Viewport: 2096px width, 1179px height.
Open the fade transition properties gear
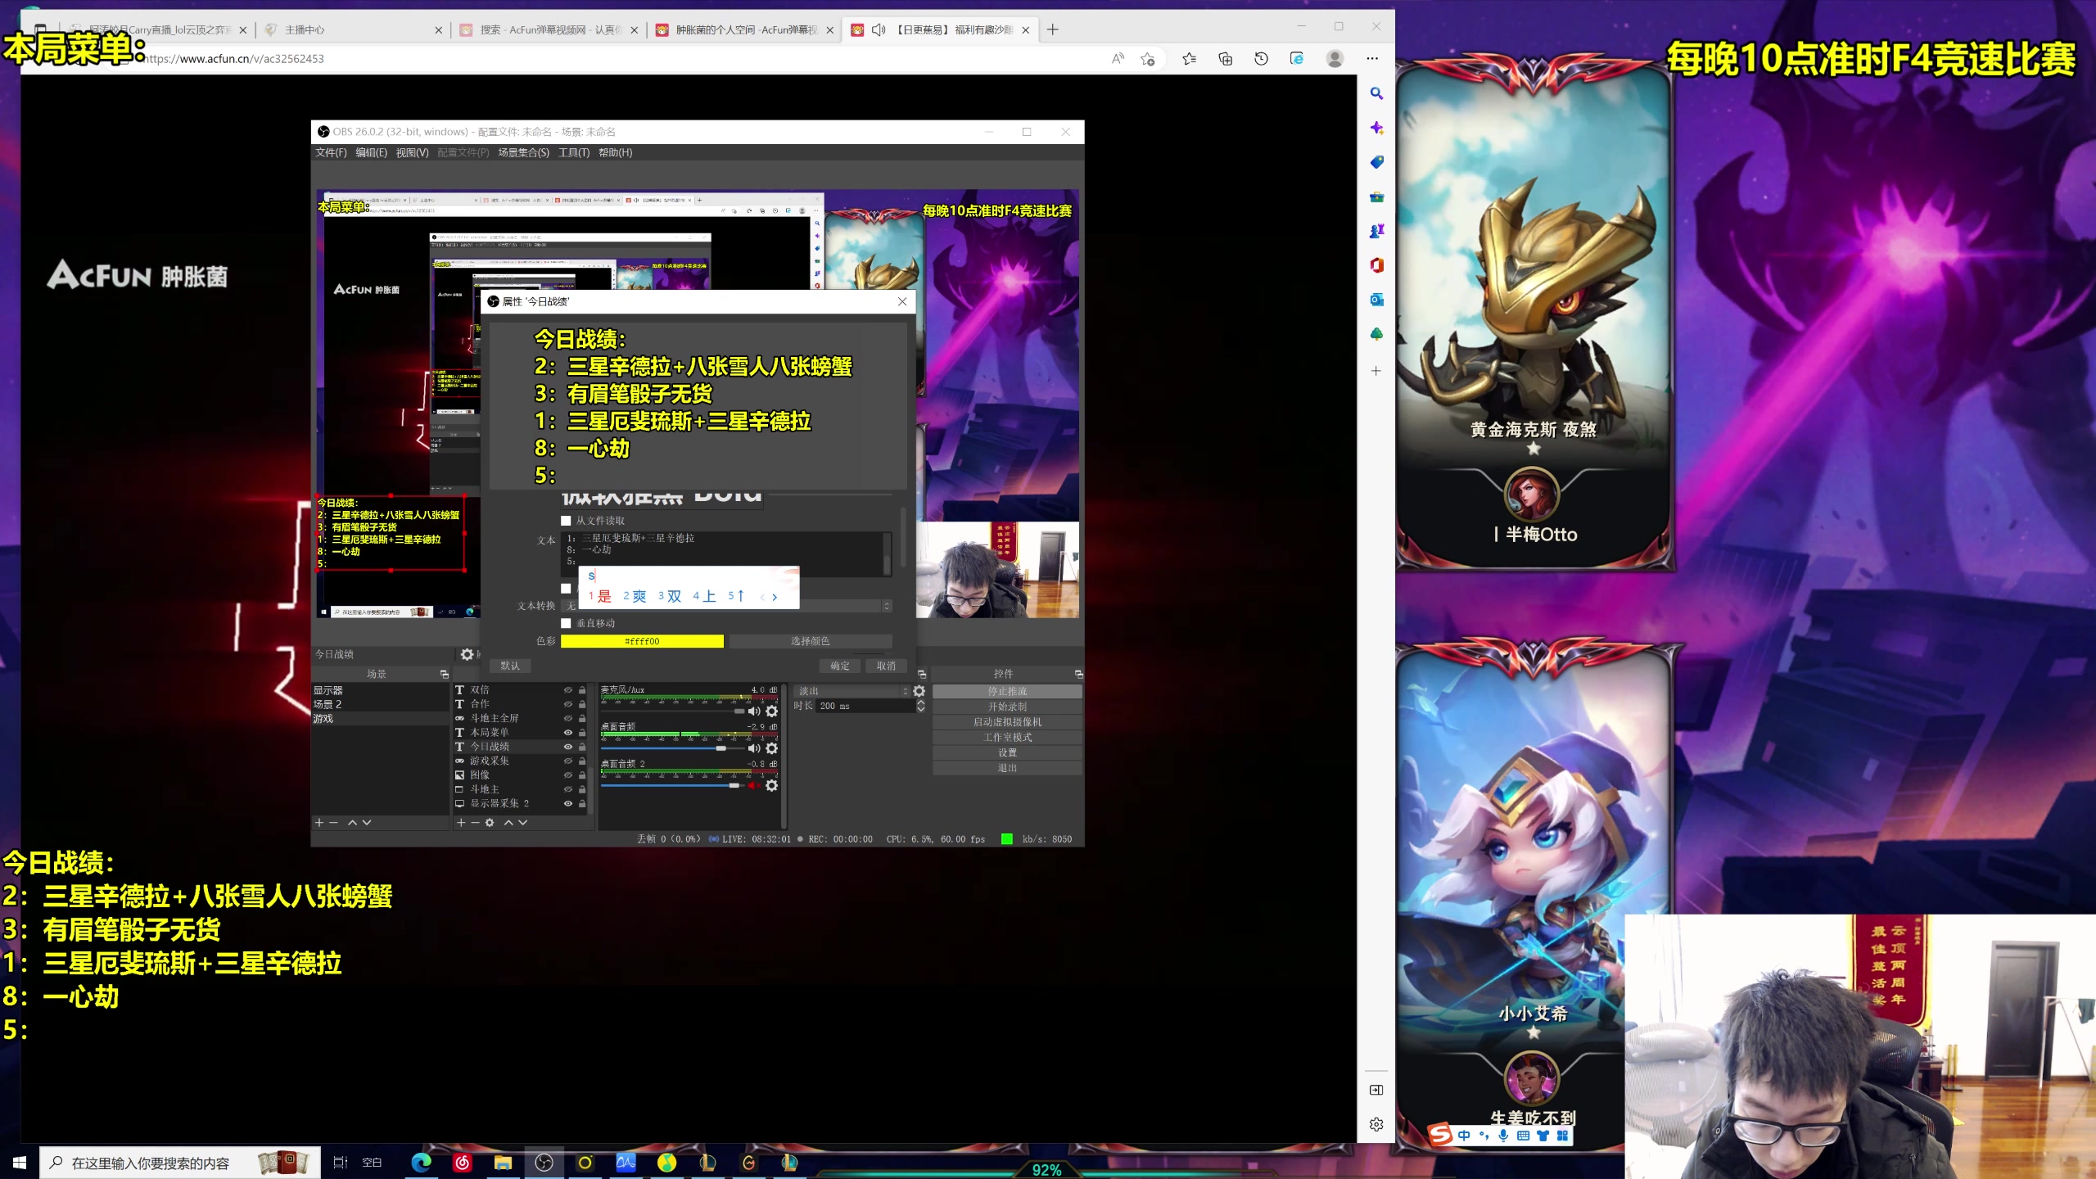coord(919,691)
